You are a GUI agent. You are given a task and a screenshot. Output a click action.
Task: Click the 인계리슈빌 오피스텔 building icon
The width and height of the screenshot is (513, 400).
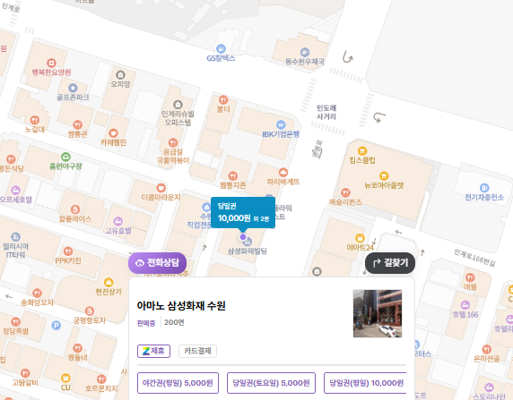click(178, 105)
